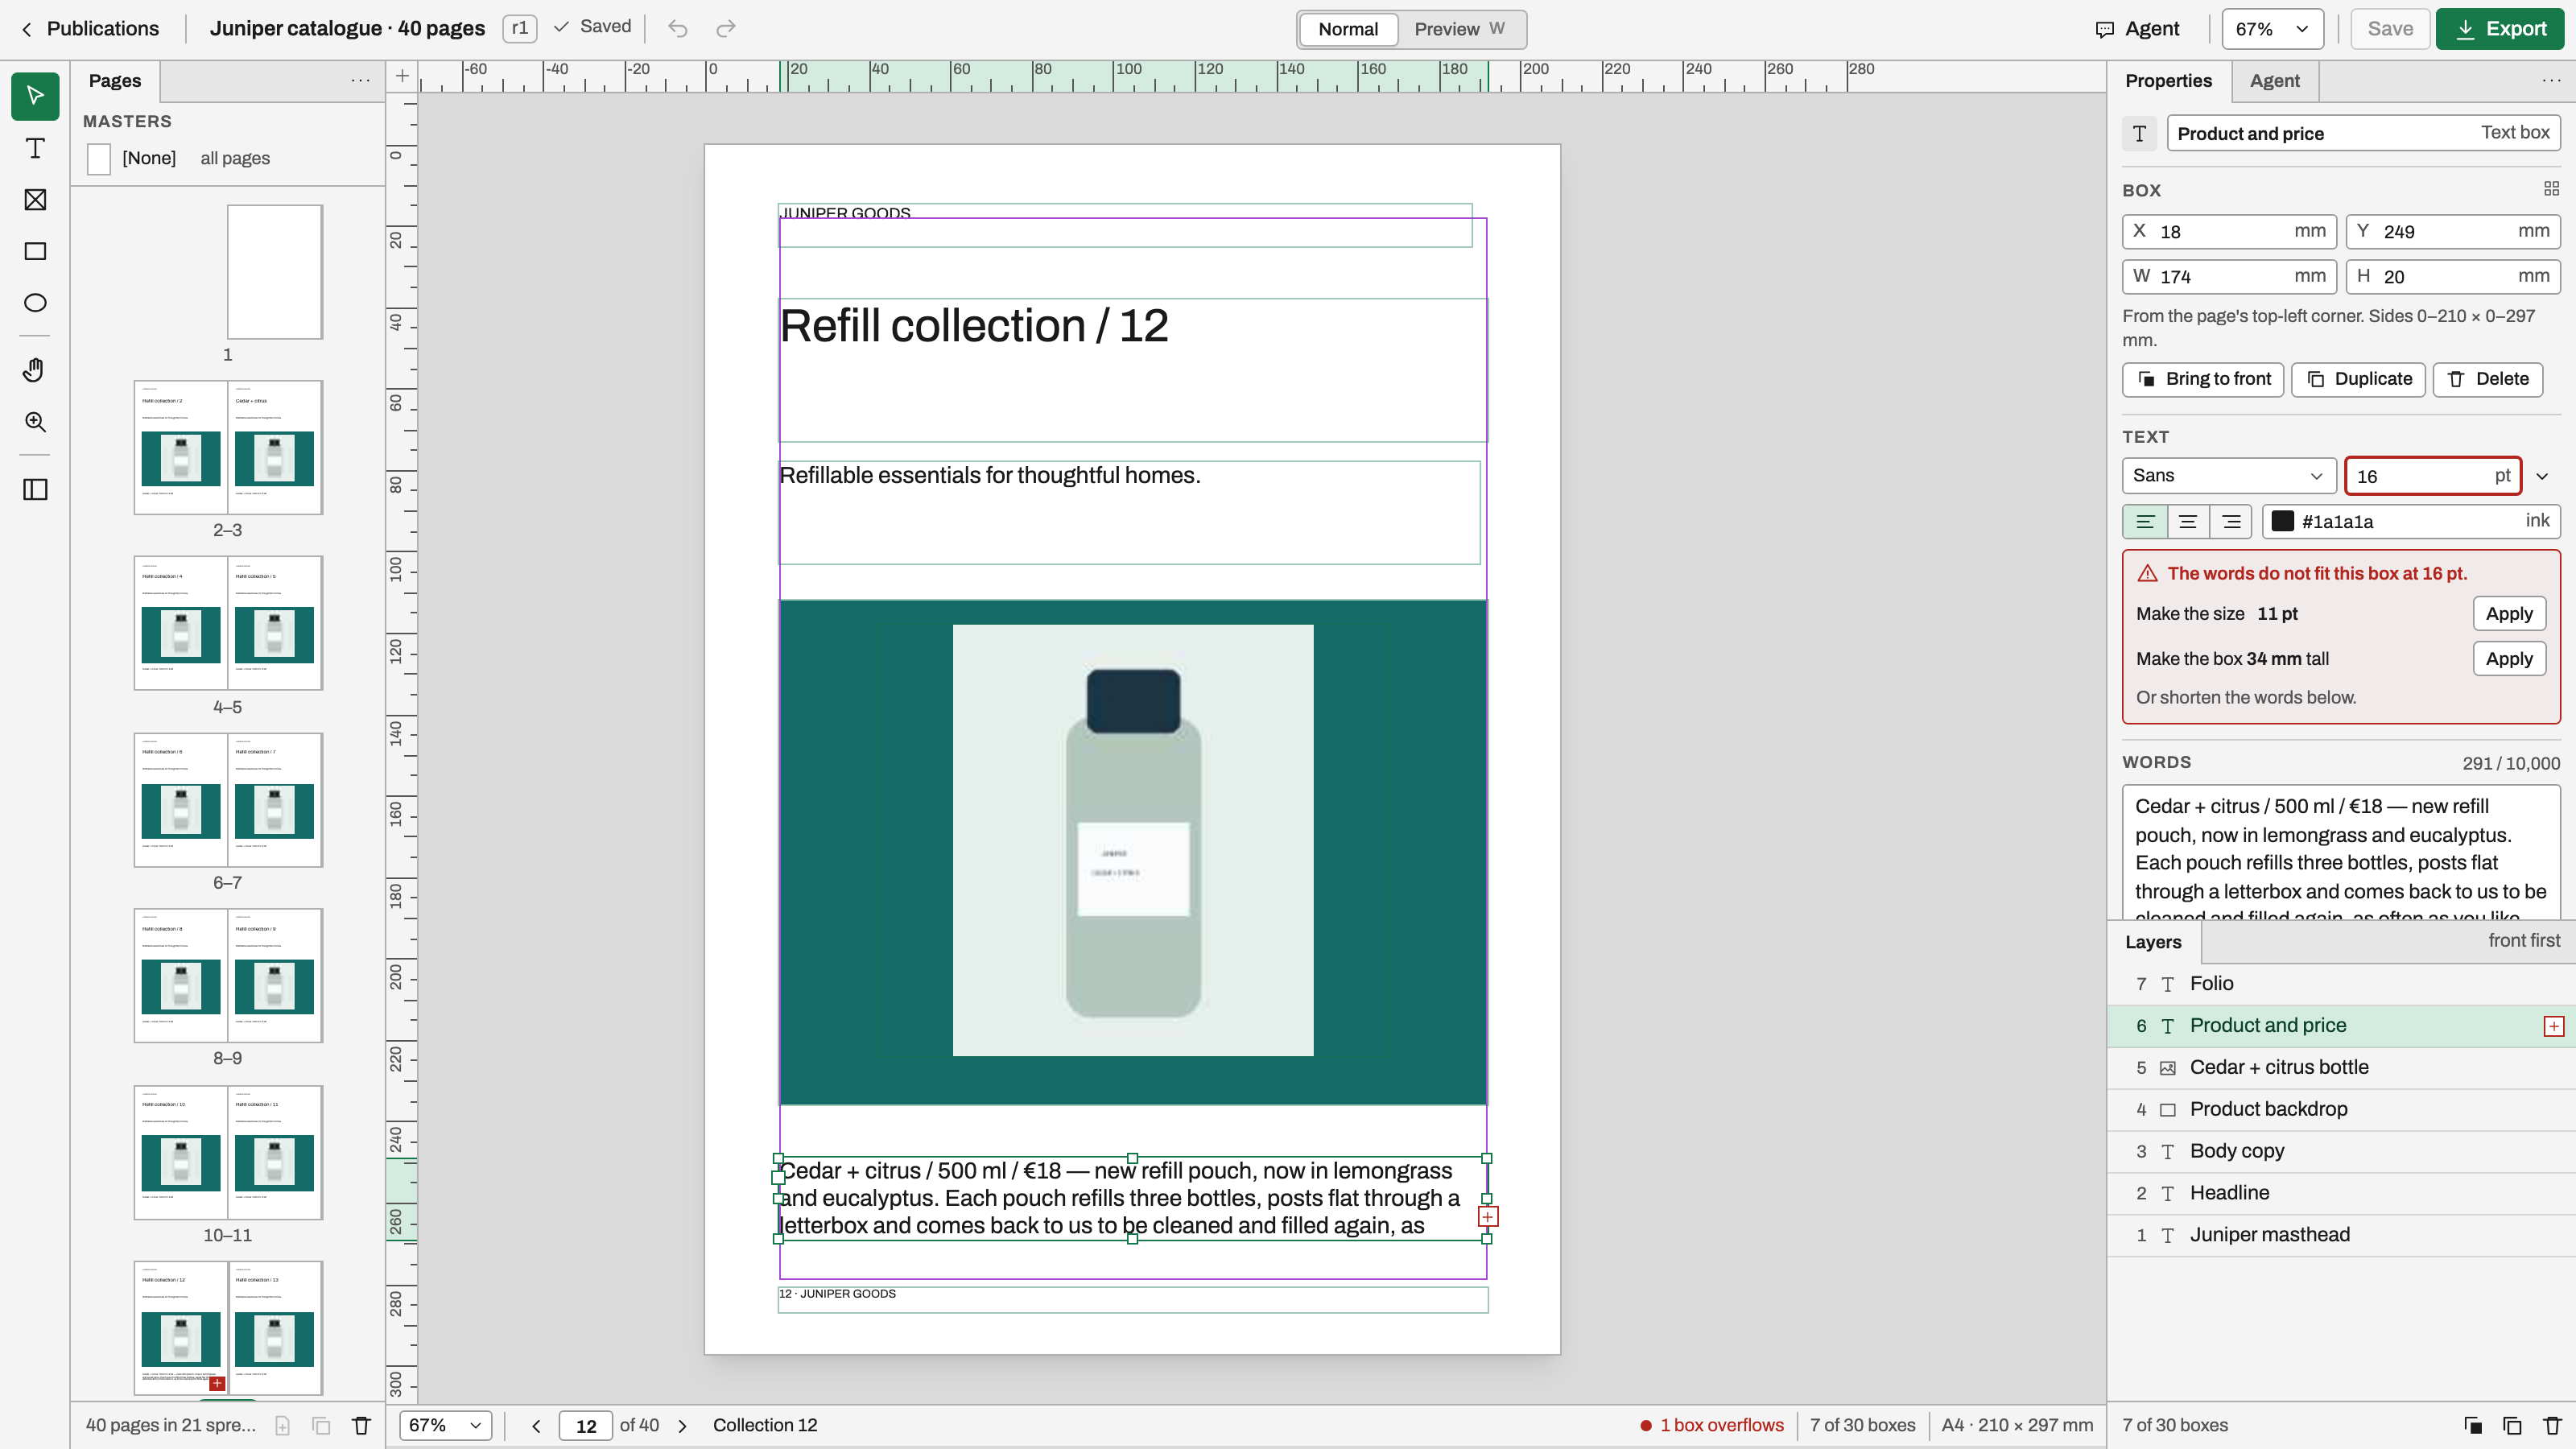Select the Headline layer

point(2341,1193)
